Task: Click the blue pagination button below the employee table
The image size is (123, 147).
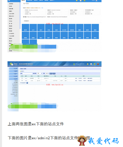Action: point(27,83)
